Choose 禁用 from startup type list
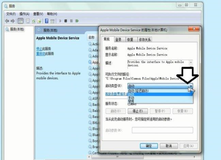 tap(160, 101)
